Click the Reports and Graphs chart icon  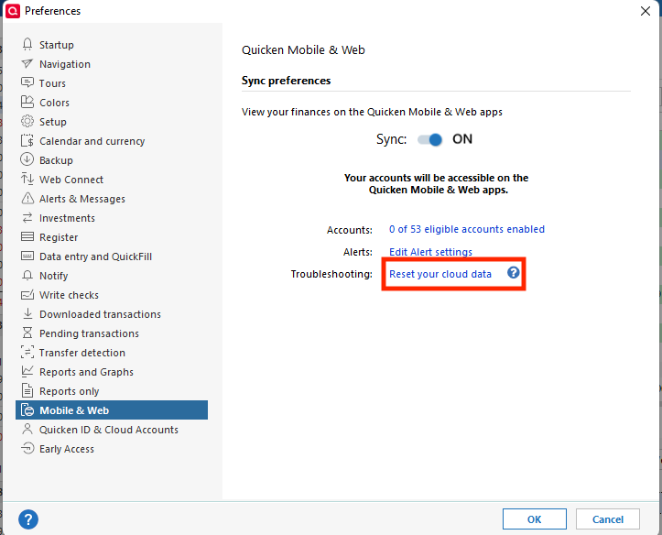coord(27,371)
